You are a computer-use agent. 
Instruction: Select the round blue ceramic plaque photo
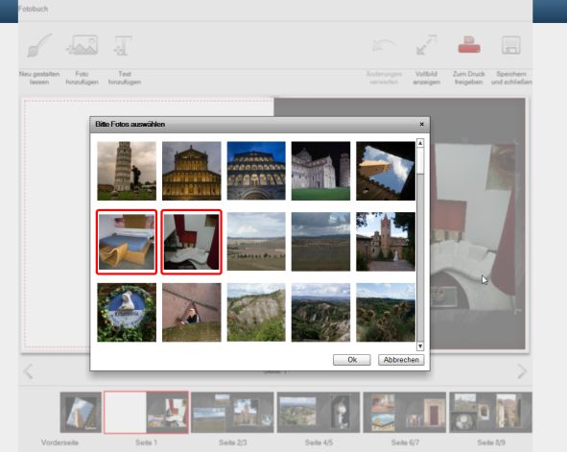(127, 313)
